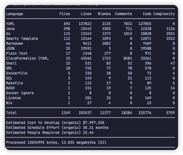Viewport: 183px width, 155px height.
Task: Click Markdown code value 7409
Action: click(147, 43)
